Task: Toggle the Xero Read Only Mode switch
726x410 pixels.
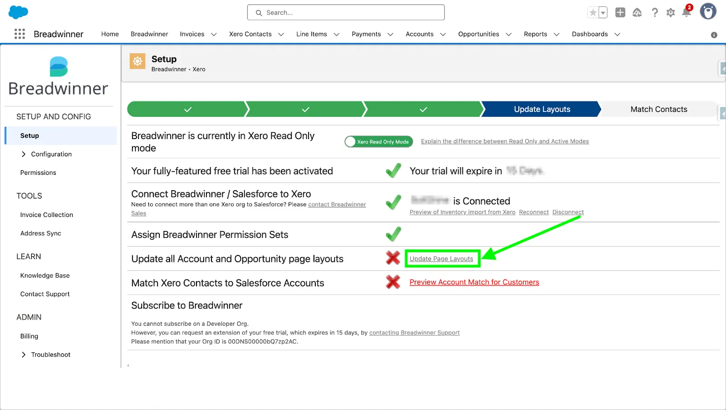Action: pos(378,142)
